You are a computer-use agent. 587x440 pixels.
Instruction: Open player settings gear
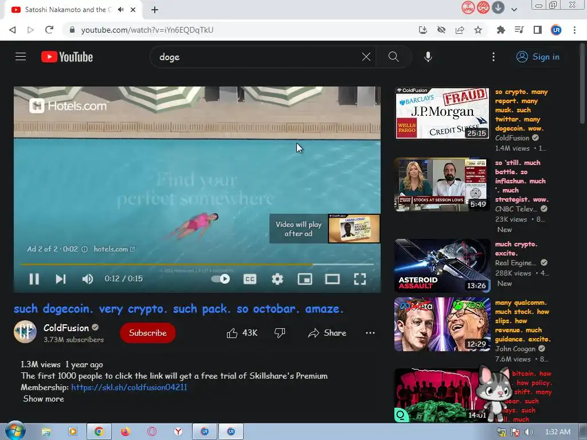277,279
